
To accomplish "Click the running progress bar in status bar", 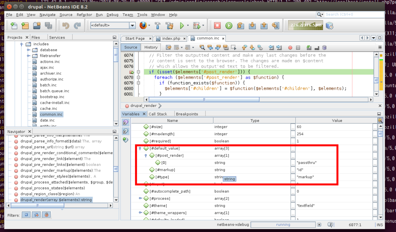I will pyautogui.click(x=283, y=225).
